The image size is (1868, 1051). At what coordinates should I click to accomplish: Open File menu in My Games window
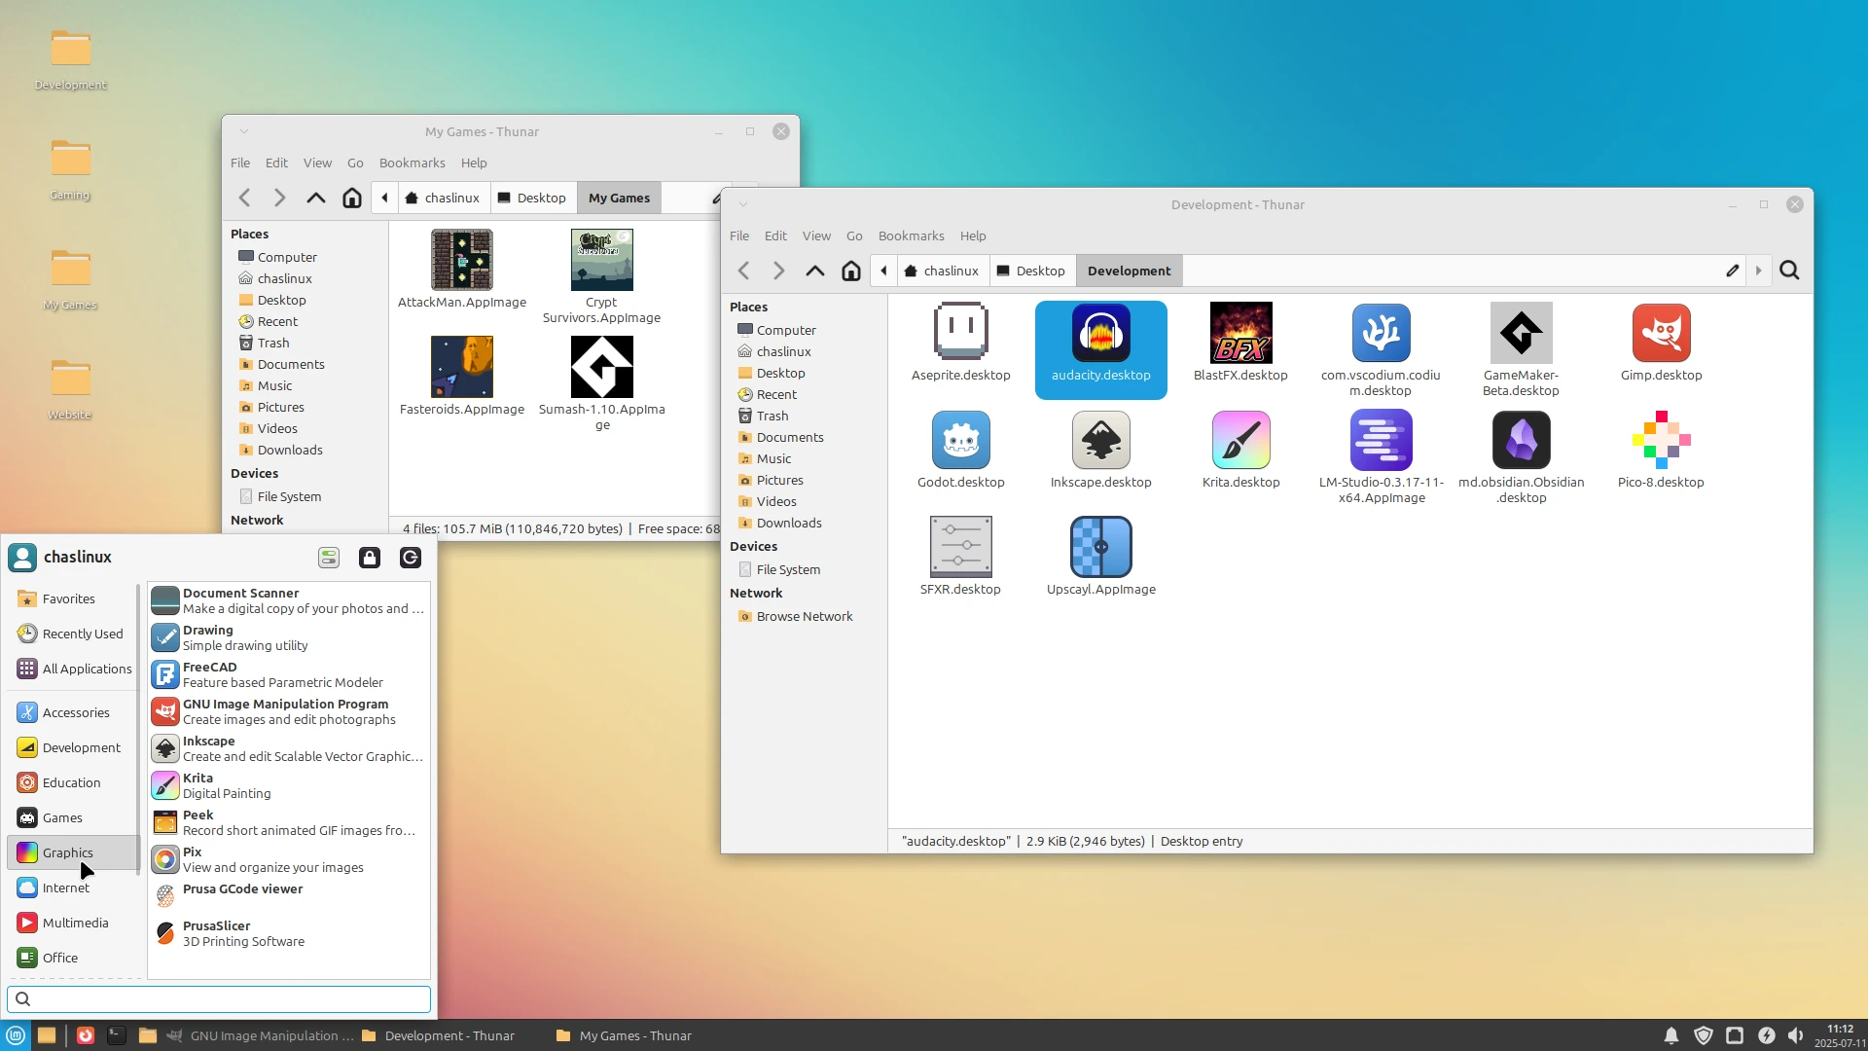click(240, 163)
